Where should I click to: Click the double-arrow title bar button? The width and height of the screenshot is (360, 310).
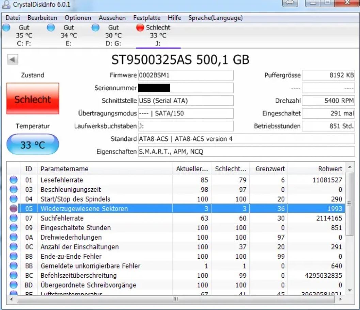(x=290, y=3)
